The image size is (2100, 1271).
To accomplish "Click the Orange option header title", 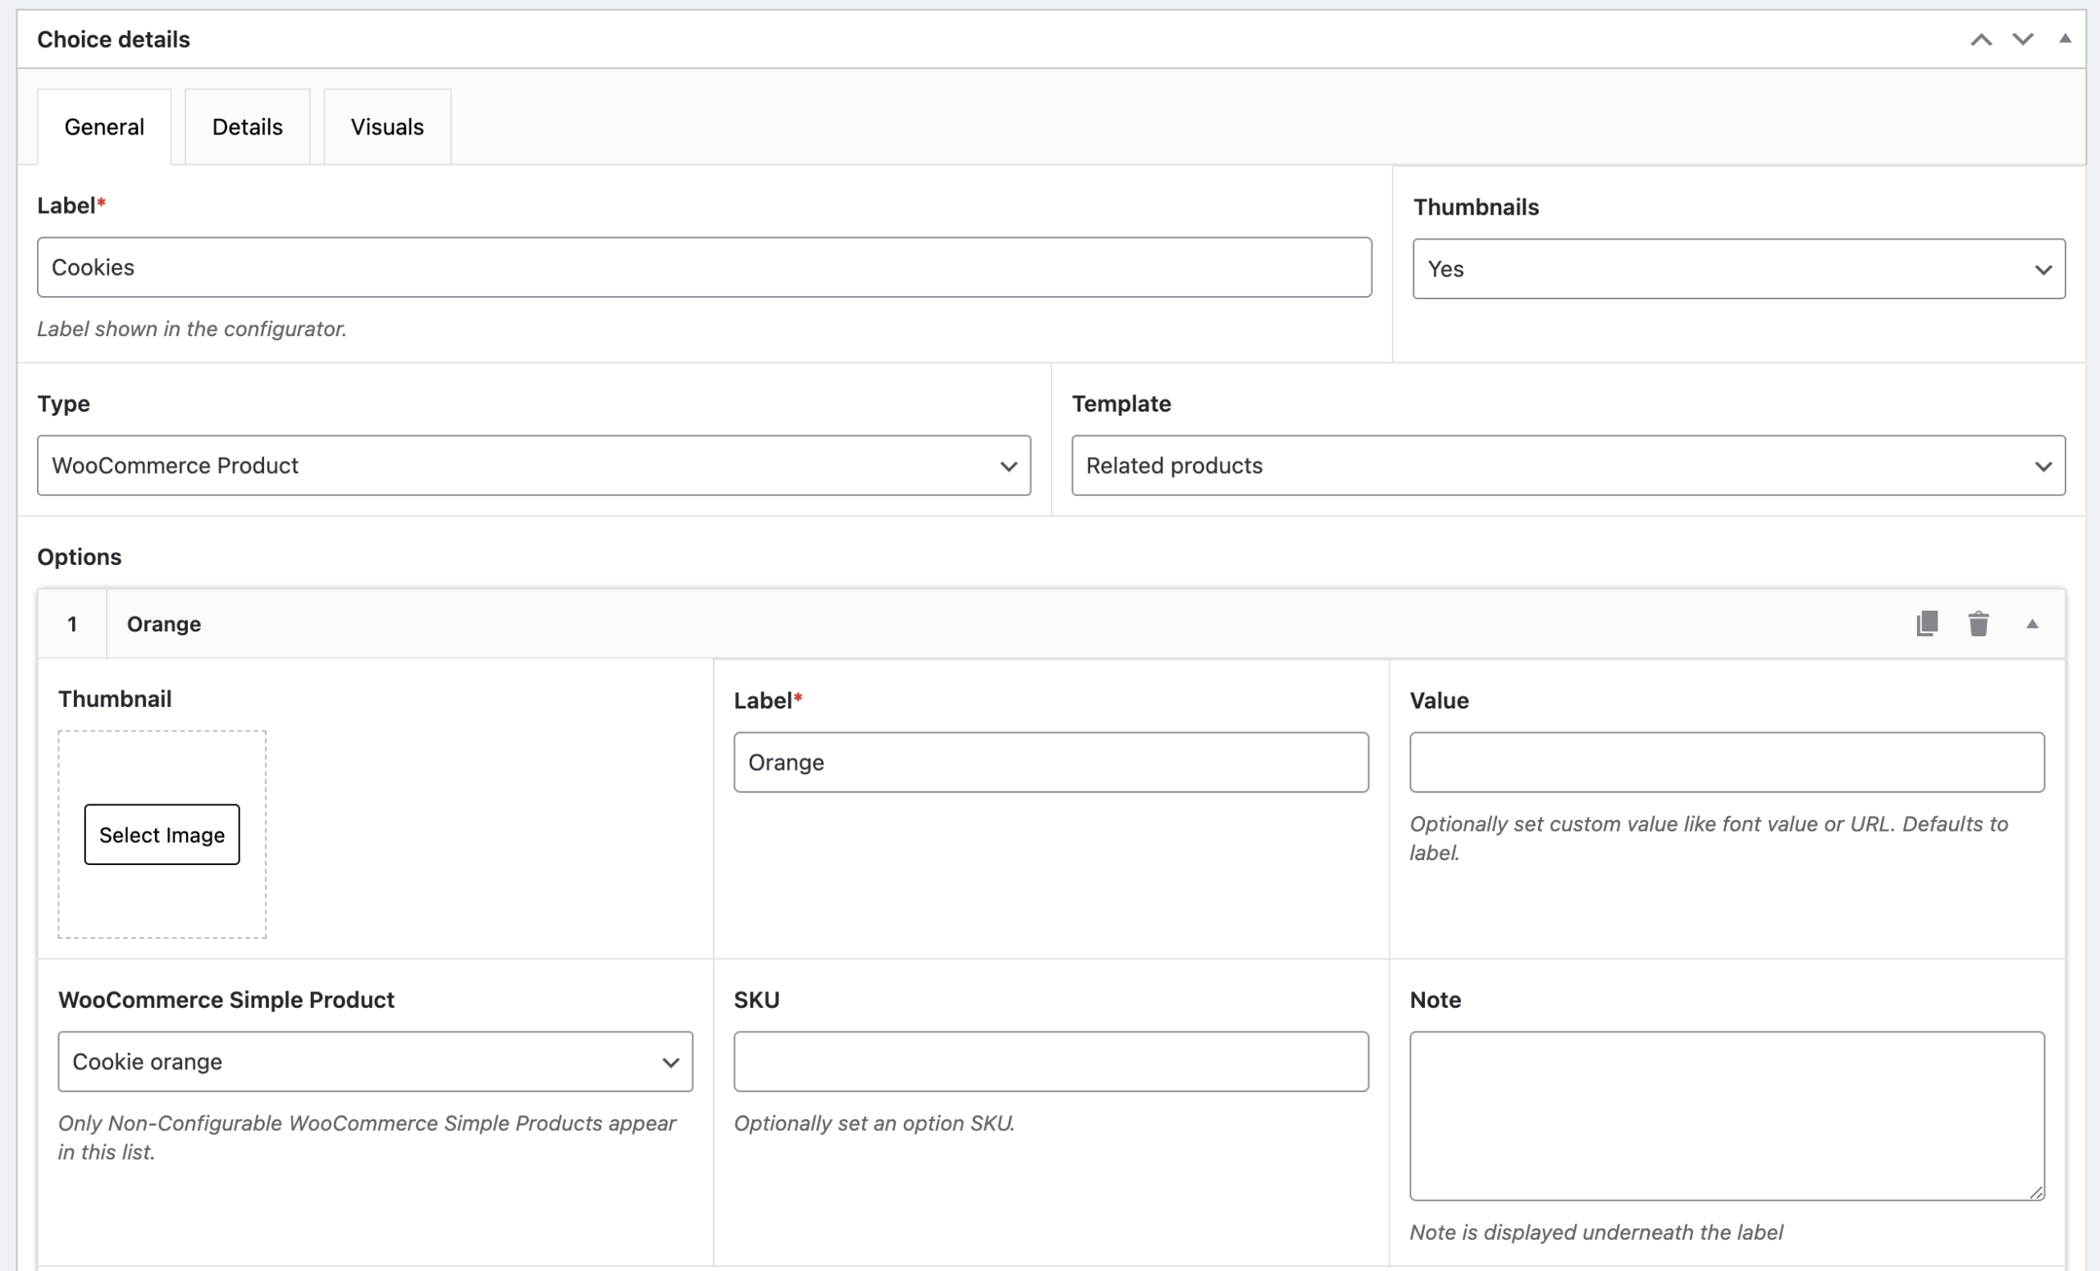I will 163,624.
